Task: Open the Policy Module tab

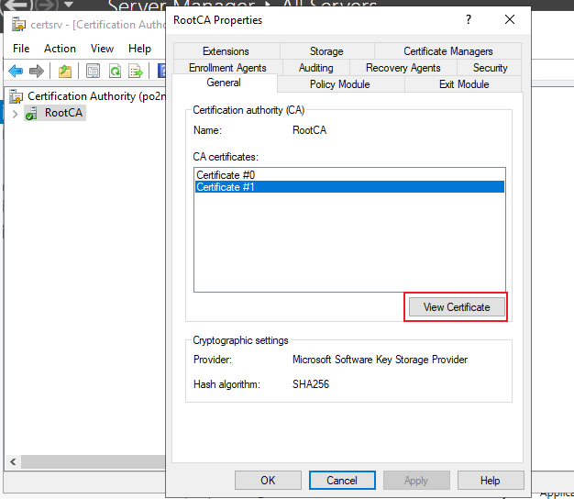Action: pyautogui.click(x=339, y=84)
